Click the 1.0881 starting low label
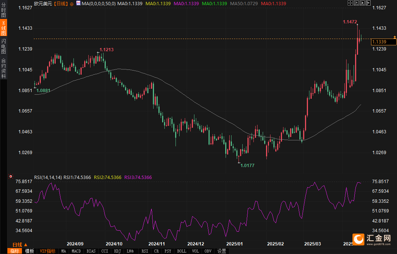Image resolution: width=397 pixels, height=254 pixels. click(43, 91)
